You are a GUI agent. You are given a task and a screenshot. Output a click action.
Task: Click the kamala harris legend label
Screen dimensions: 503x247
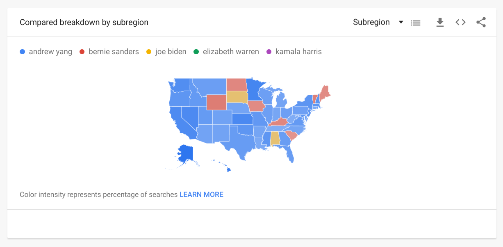[x=298, y=52]
